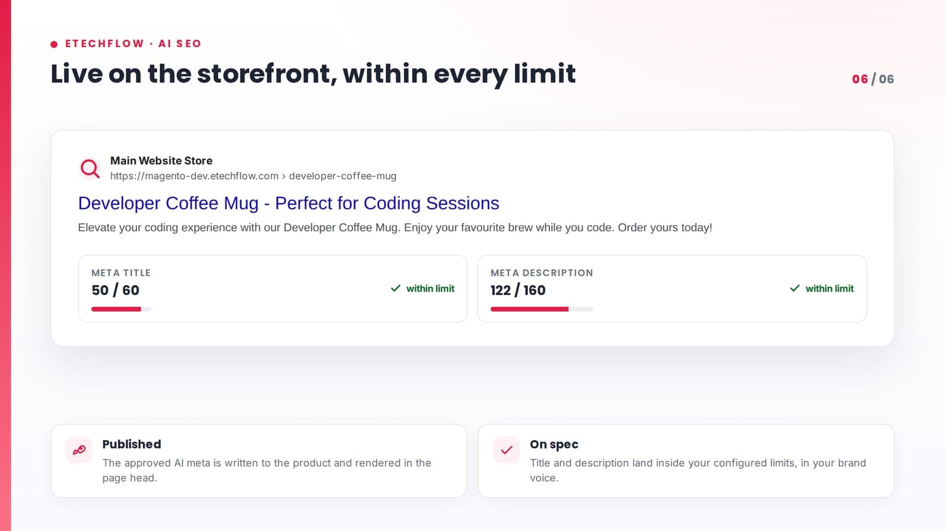Click the magento-dev.etechflow.com URL breadcrumb
This screenshot has height=531, width=945.
coord(253,176)
